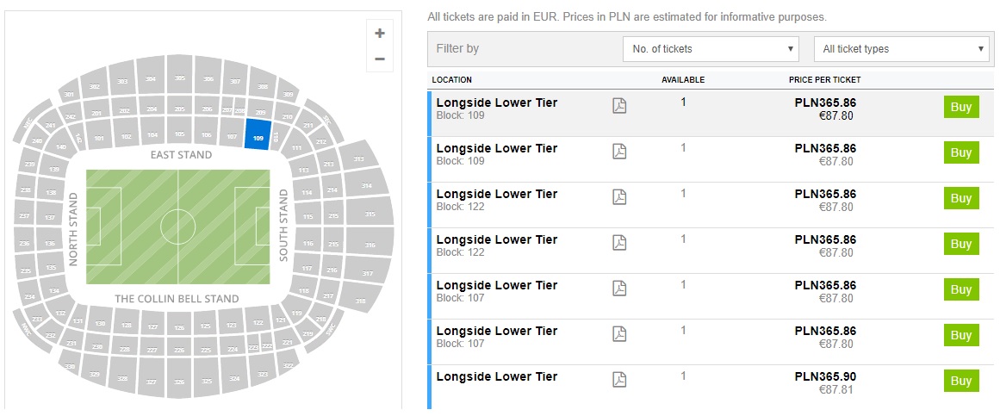This screenshot has height=416, width=1000.
Task: Expand the All ticket types dropdown
Action: 902,49
